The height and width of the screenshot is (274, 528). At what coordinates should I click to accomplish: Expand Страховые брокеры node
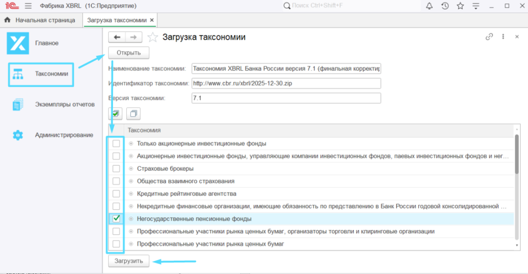click(x=131, y=169)
